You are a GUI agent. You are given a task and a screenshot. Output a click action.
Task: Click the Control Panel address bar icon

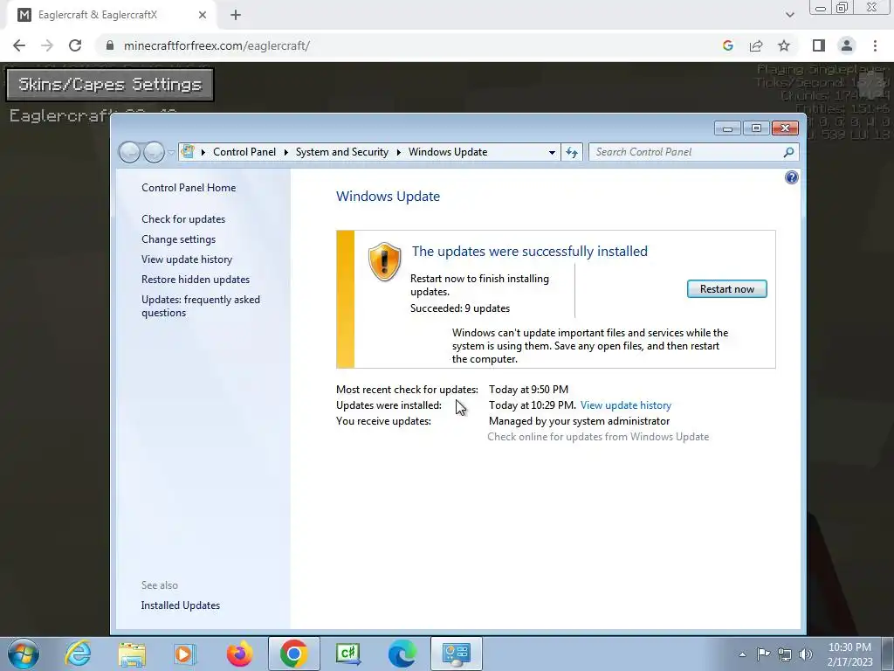click(x=188, y=152)
